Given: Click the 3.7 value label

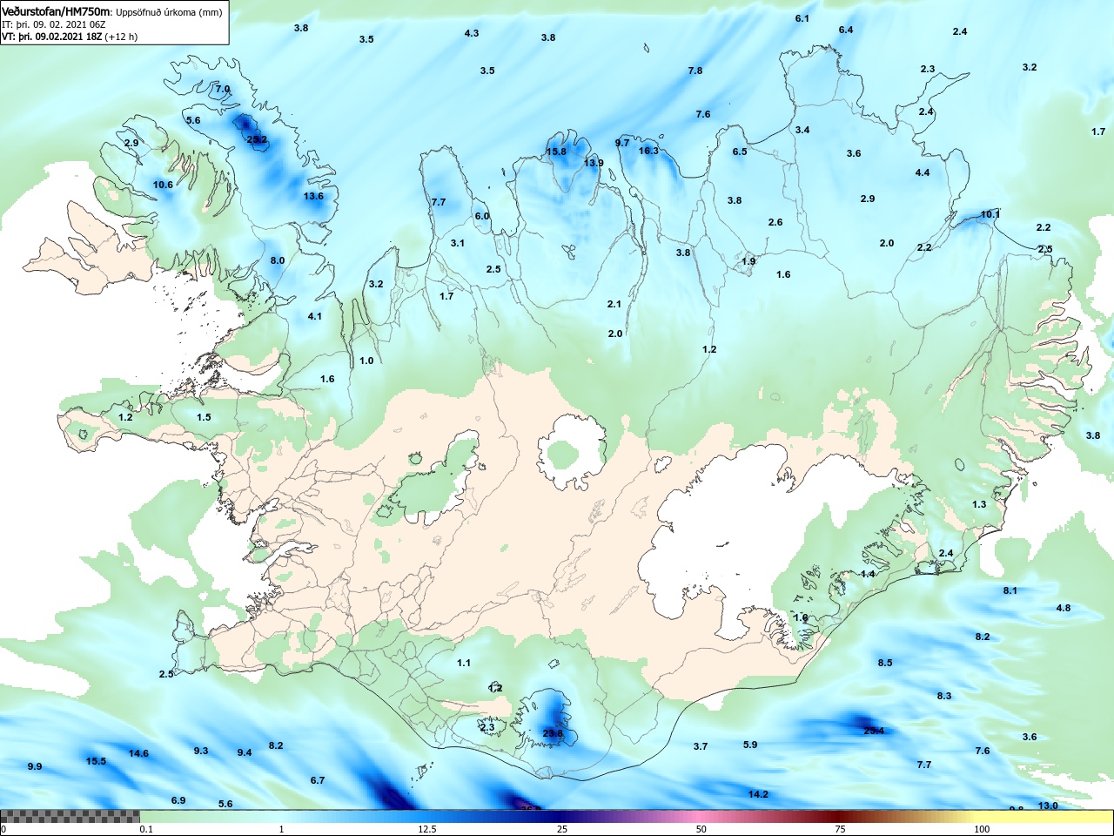Looking at the screenshot, I should tap(701, 746).
